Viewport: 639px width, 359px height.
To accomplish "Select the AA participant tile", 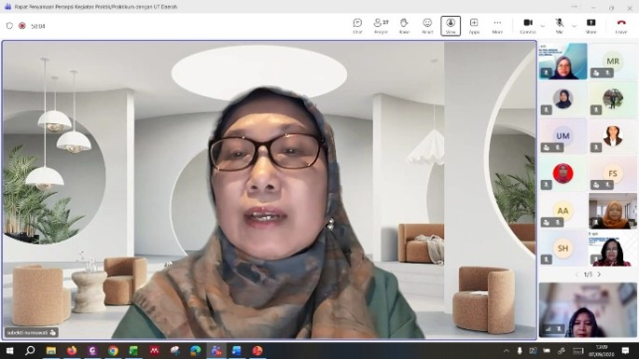I will tap(563, 211).
